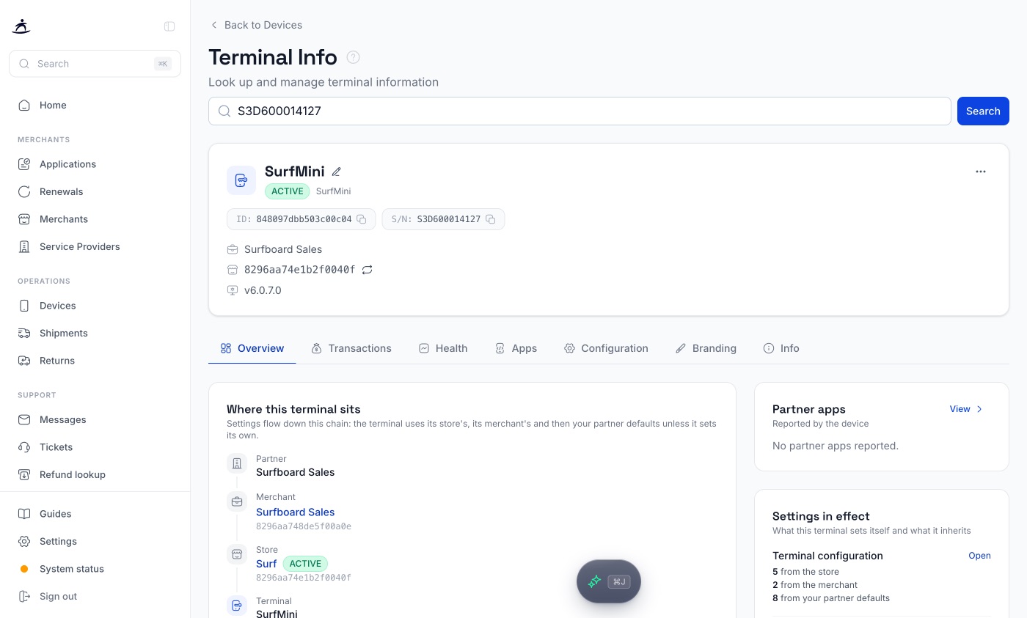Click the SurfMini terminal device icon
This screenshot has height=618, width=1027.
coord(241,180)
